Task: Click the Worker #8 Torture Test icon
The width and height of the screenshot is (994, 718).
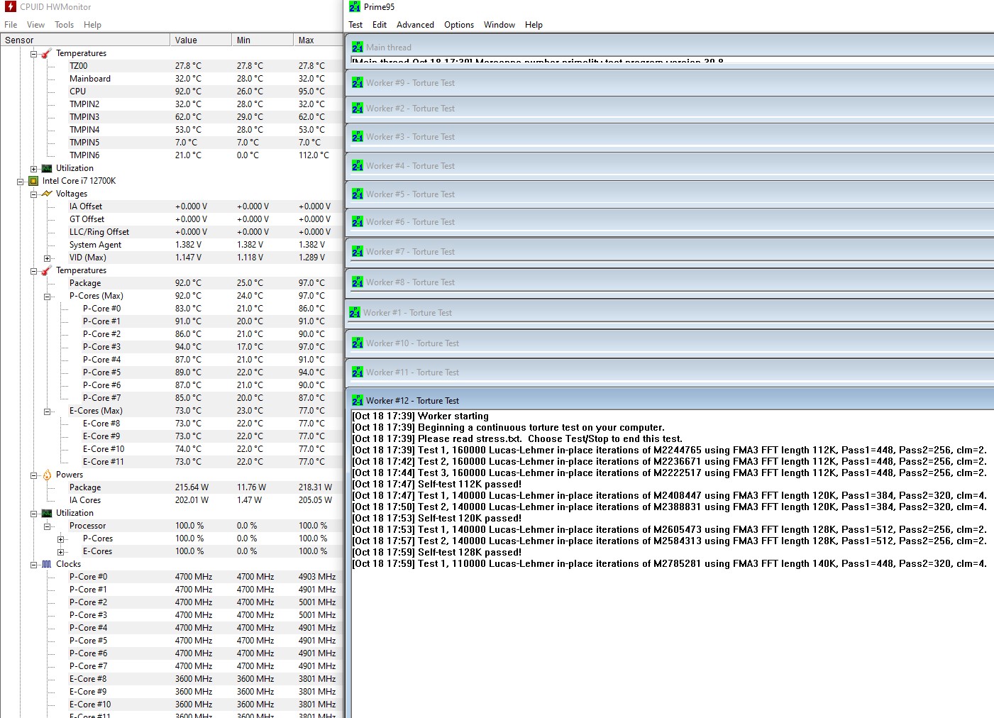Action: click(x=358, y=282)
